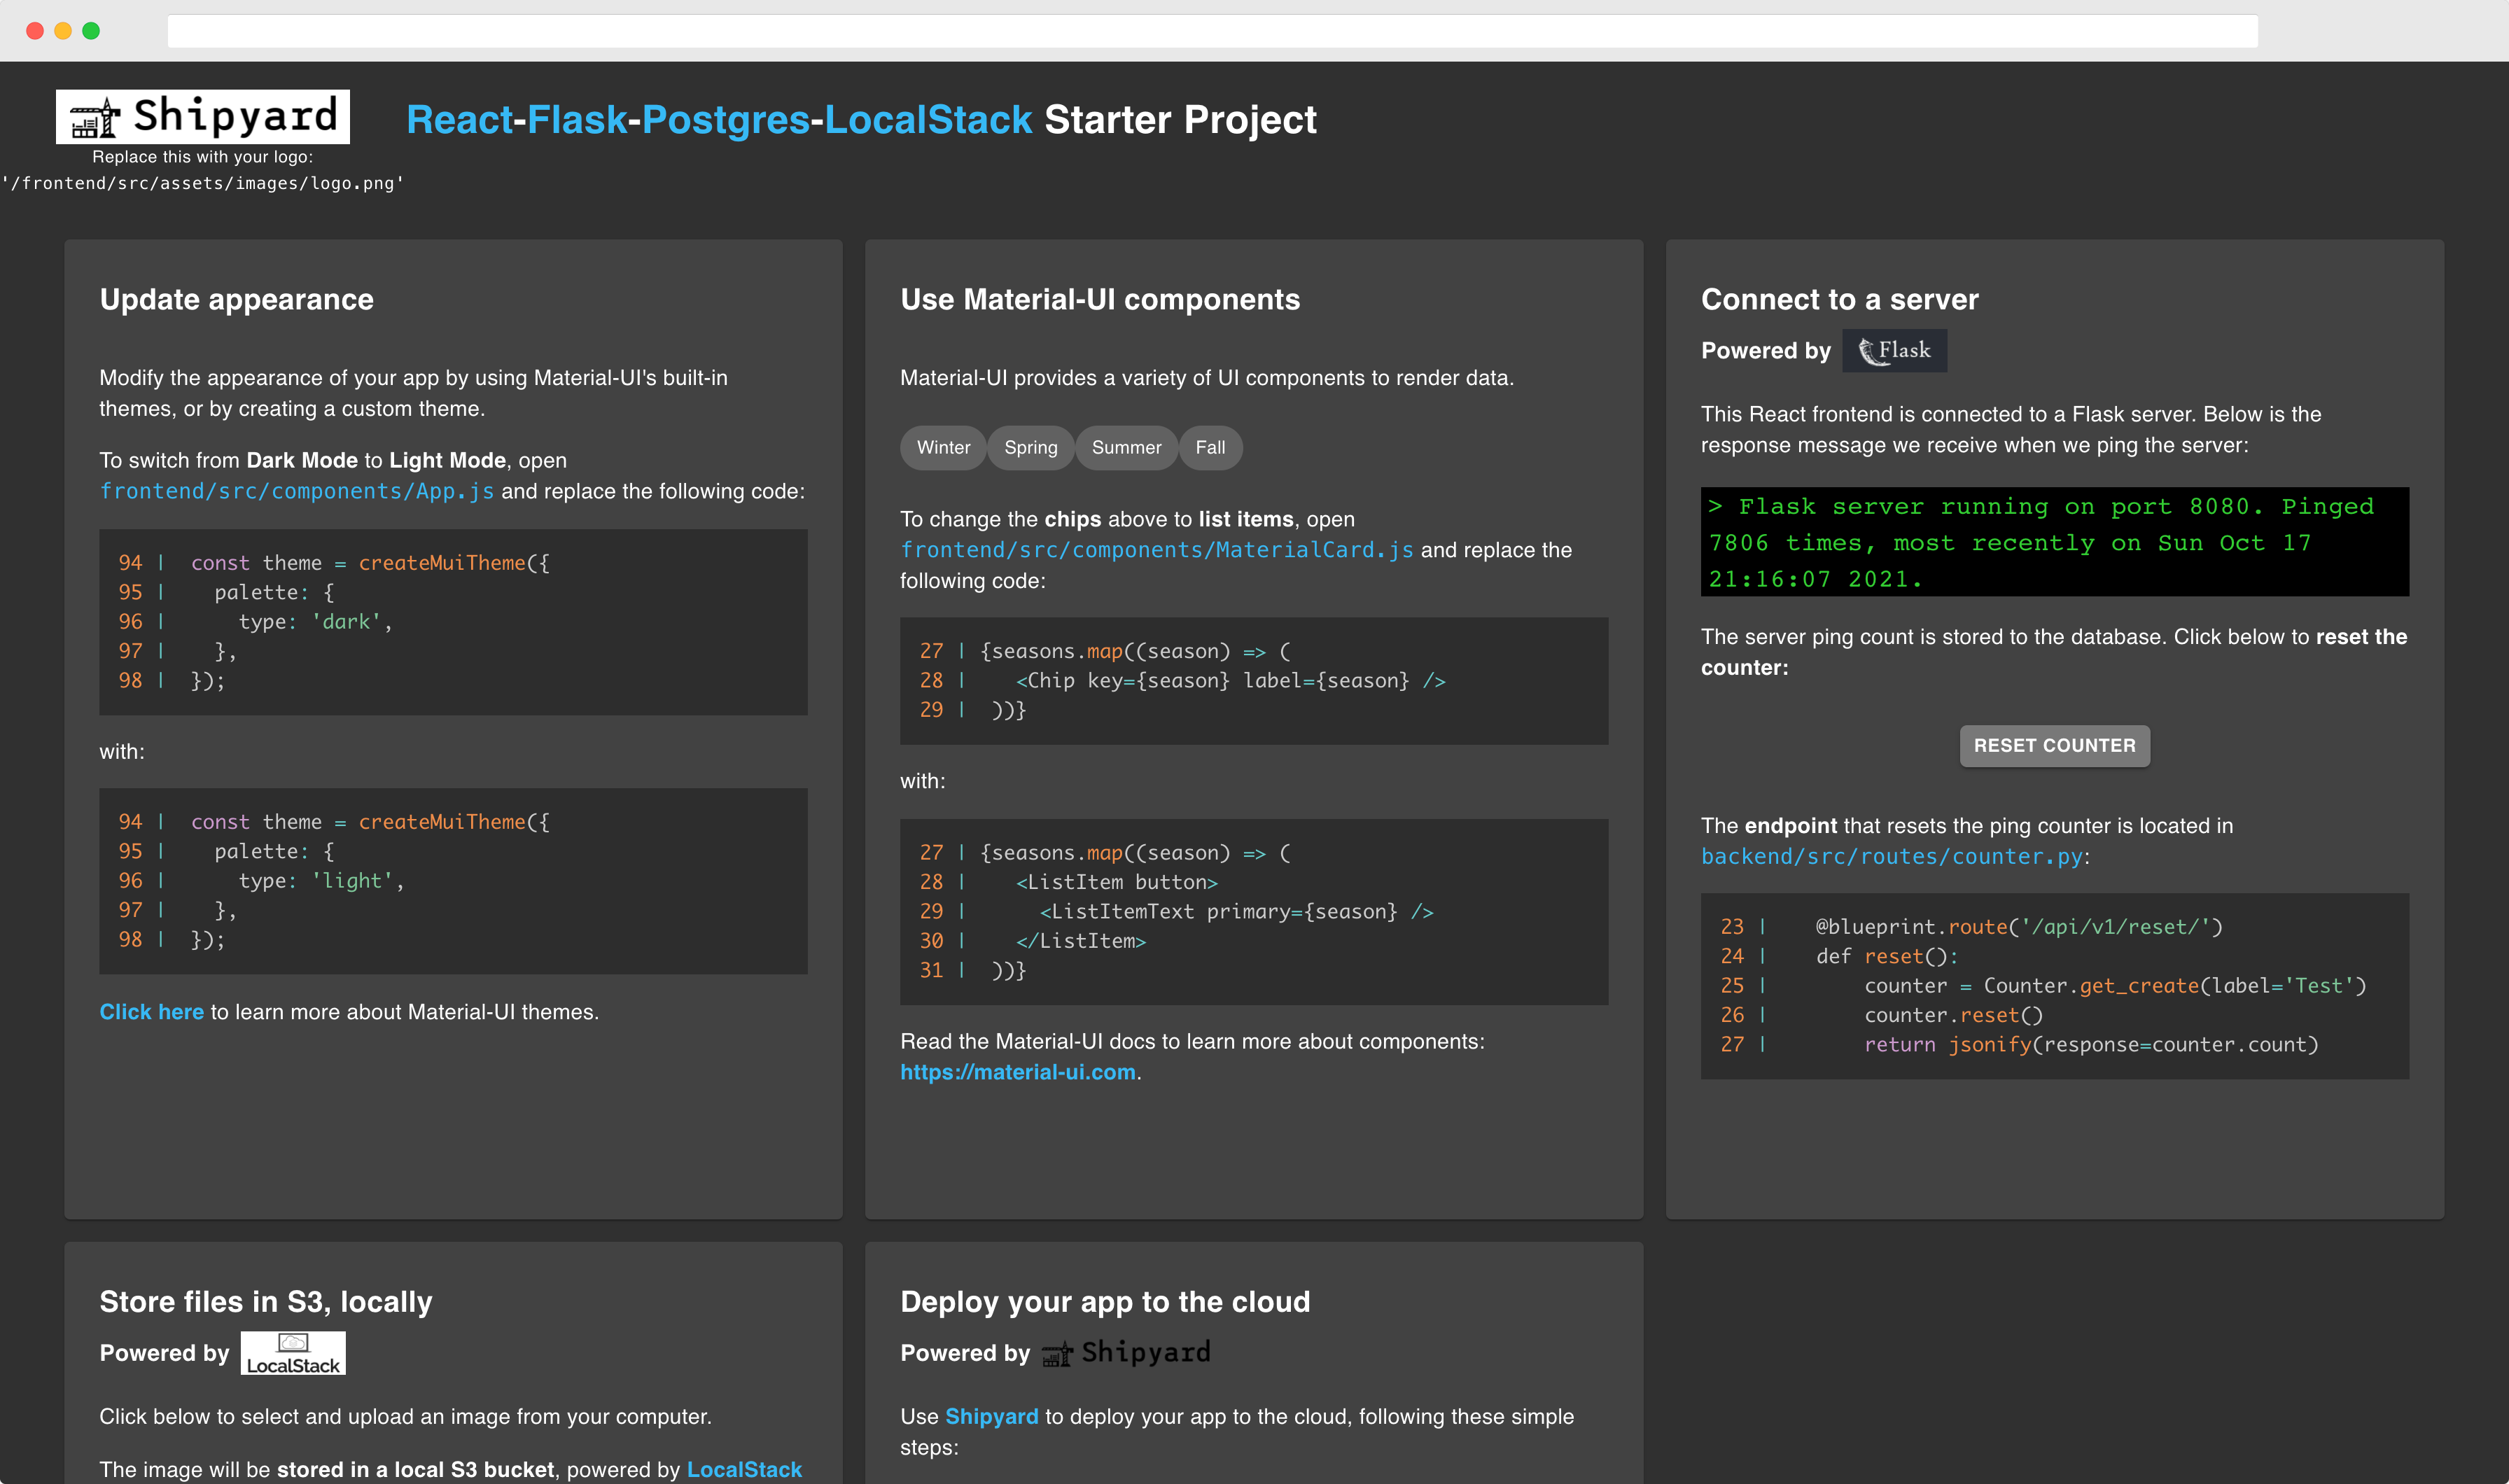Screen dimensions: 2509x1484
Task: Click the backend/src/routes/counter.py file path
Action: (x=1892, y=857)
